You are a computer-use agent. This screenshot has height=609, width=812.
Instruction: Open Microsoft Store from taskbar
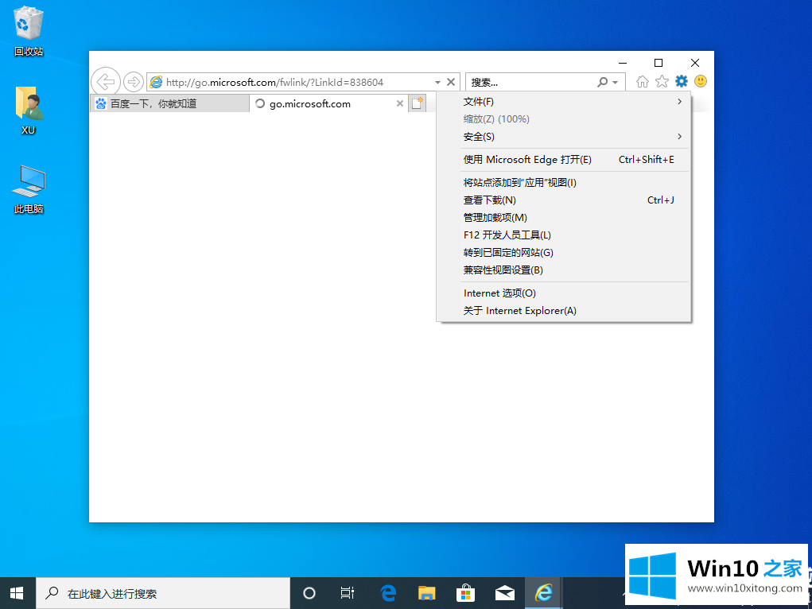point(465,593)
